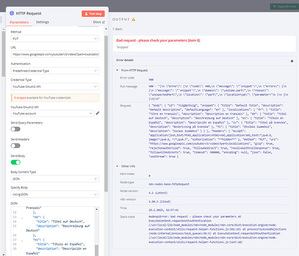Open Docs external link icon
Viewport: 299px width, 256px height.
(x=104, y=22)
